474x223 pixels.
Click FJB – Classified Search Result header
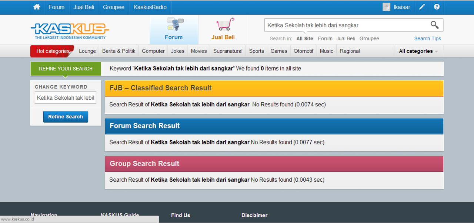pyautogui.click(x=274, y=88)
